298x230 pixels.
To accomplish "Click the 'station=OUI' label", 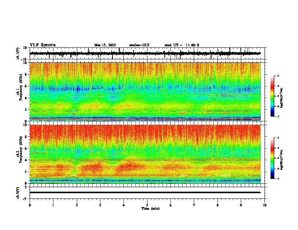I will click(x=139, y=45).
